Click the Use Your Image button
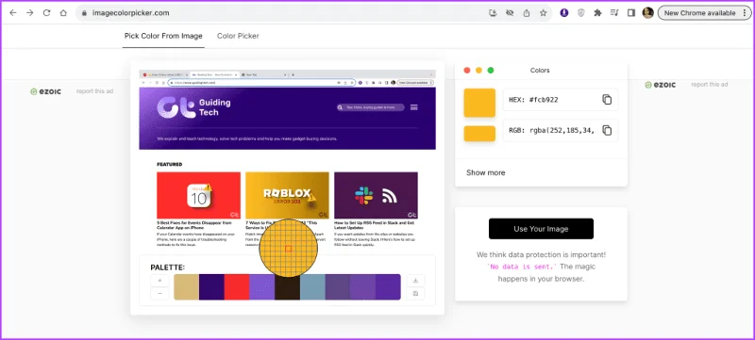The height and width of the screenshot is (340, 755). (541, 229)
